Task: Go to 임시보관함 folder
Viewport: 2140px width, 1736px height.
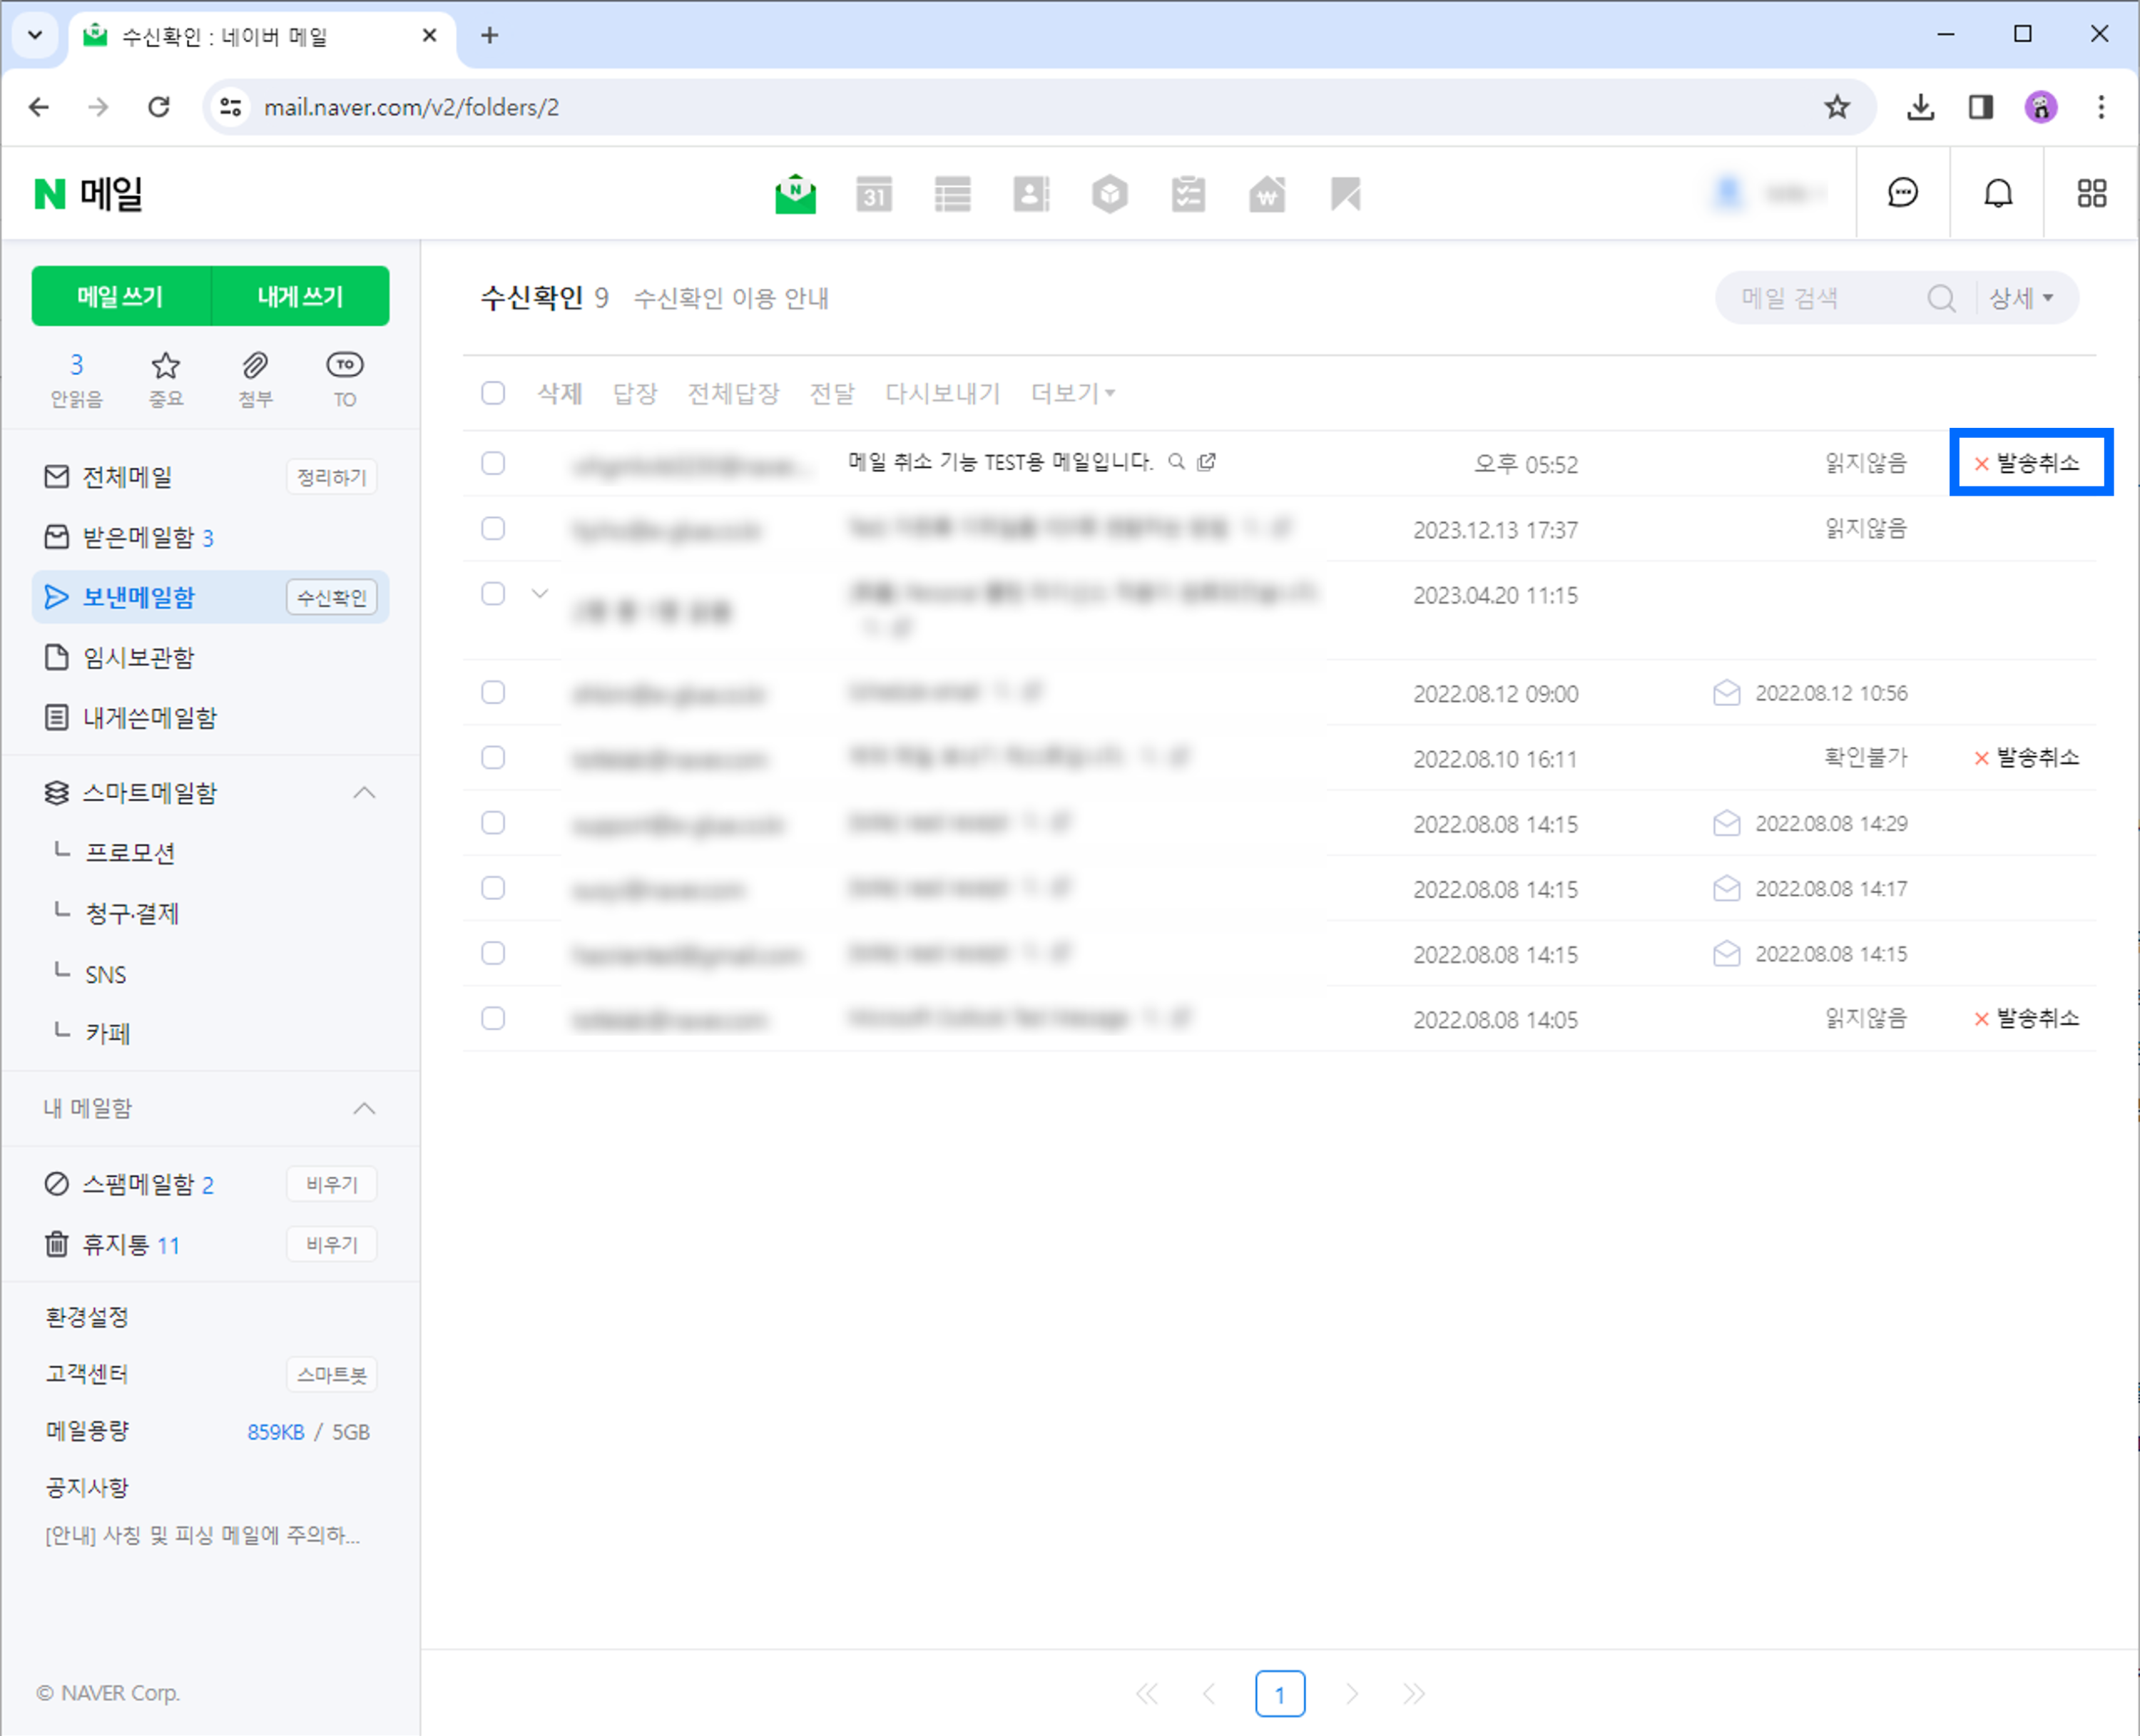Action: point(138,657)
